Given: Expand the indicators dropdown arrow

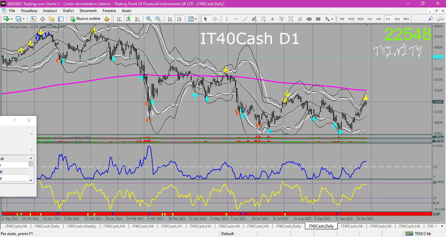Looking at the screenshot, I should coord(196,19).
